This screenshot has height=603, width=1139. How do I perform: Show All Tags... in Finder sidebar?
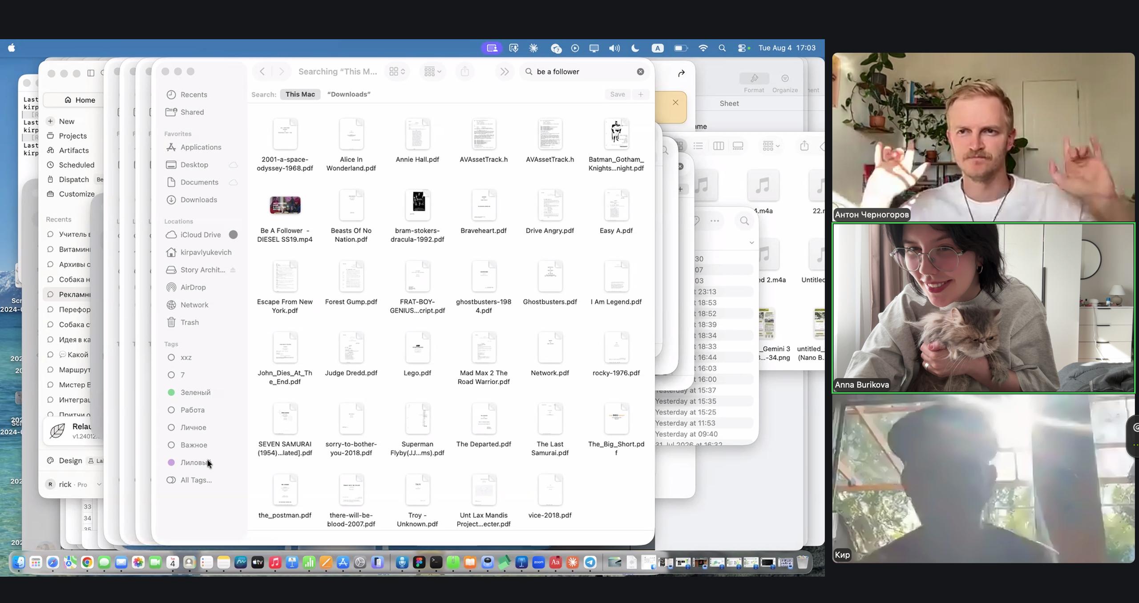(x=196, y=480)
